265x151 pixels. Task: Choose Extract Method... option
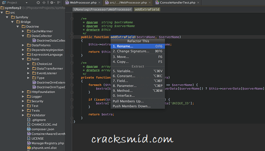pyautogui.click(x=138, y=91)
